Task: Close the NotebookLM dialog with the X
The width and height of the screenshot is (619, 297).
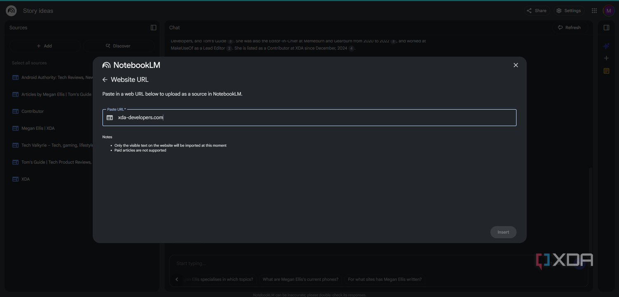Action: coord(515,65)
